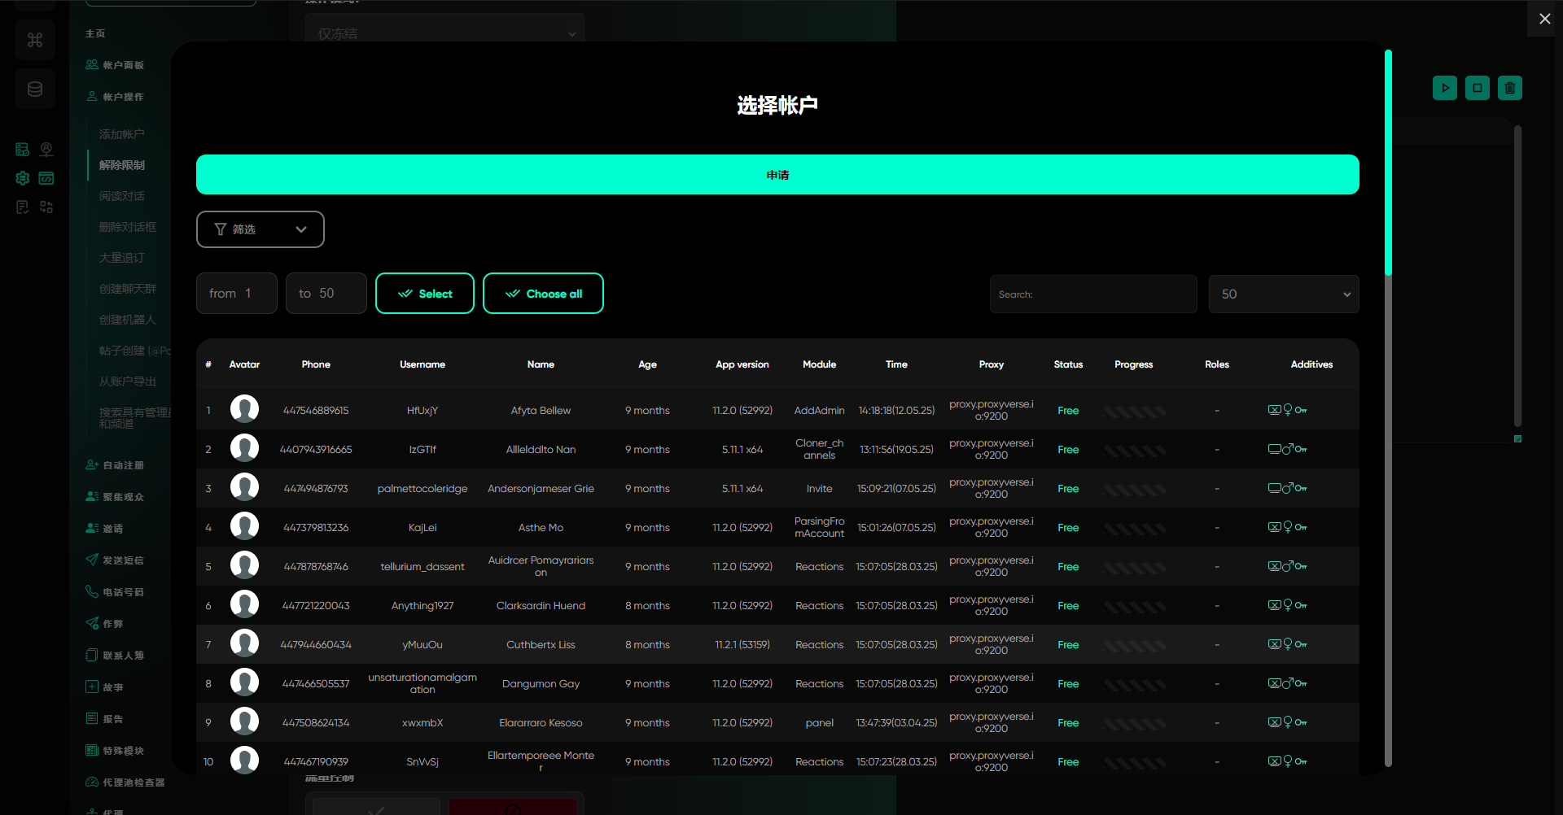Expand the 仅冻结 dropdown behind the dialog

[x=445, y=33]
